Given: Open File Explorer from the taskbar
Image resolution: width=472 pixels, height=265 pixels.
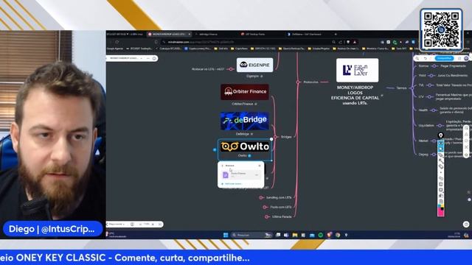Looking at the screenshot, I should pos(295,235).
